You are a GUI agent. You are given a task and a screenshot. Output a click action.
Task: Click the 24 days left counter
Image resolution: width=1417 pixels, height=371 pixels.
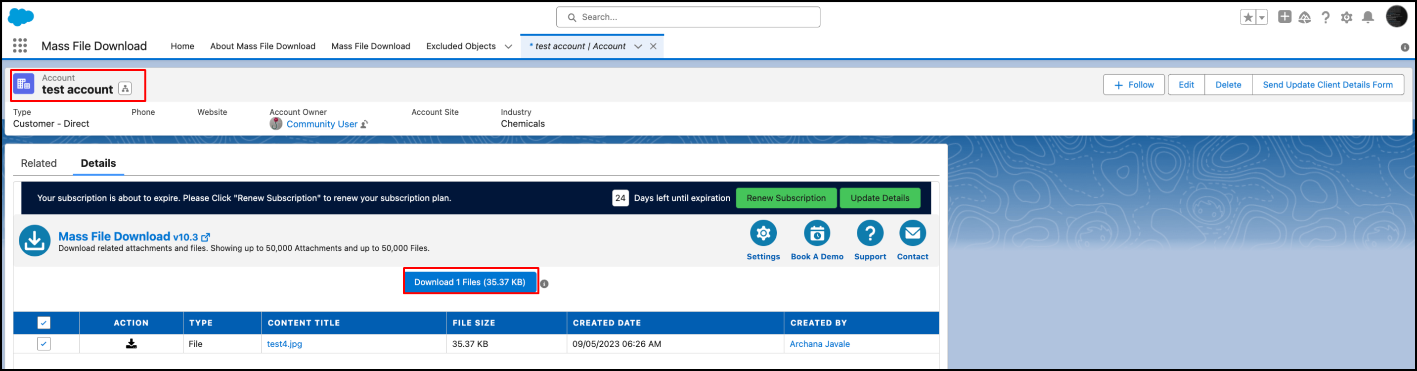[620, 198]
